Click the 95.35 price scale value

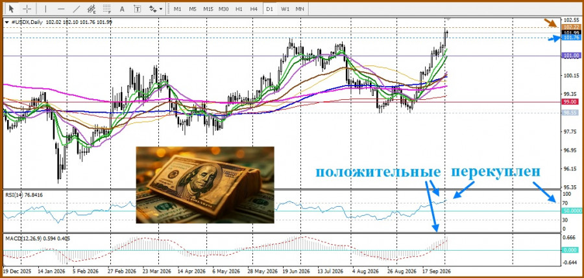click(x=571, y=187)
